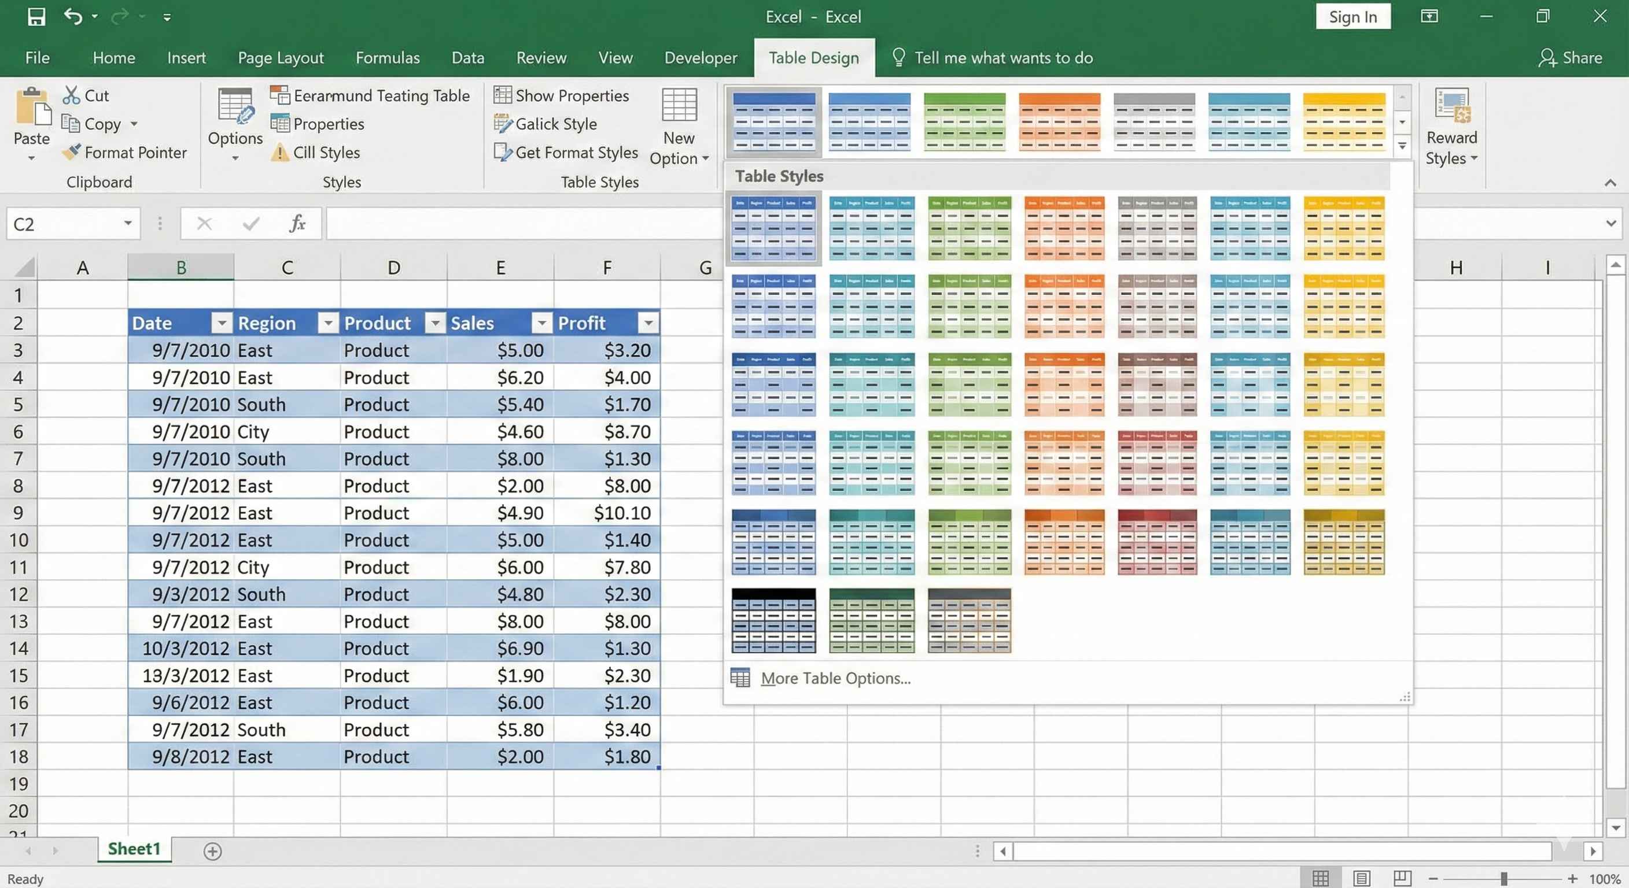Viewport: 1629px width, 888px height.
Task: Click the Save icon in title bar
Action: [x=36, y=16]
